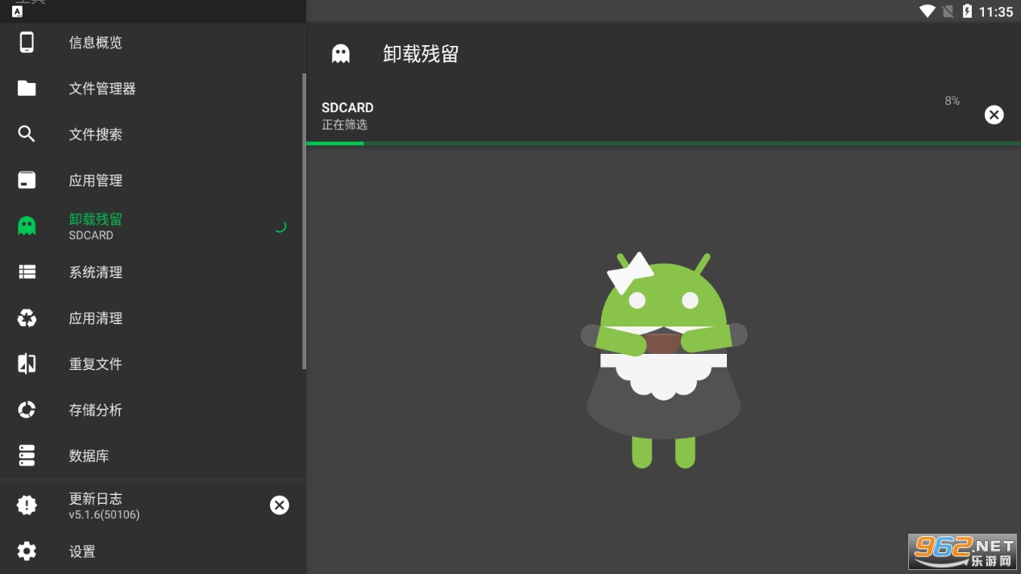Click the alert badge icon for 更新日志
Viewport: 1021px width, 574px height.
click(27, 505)
